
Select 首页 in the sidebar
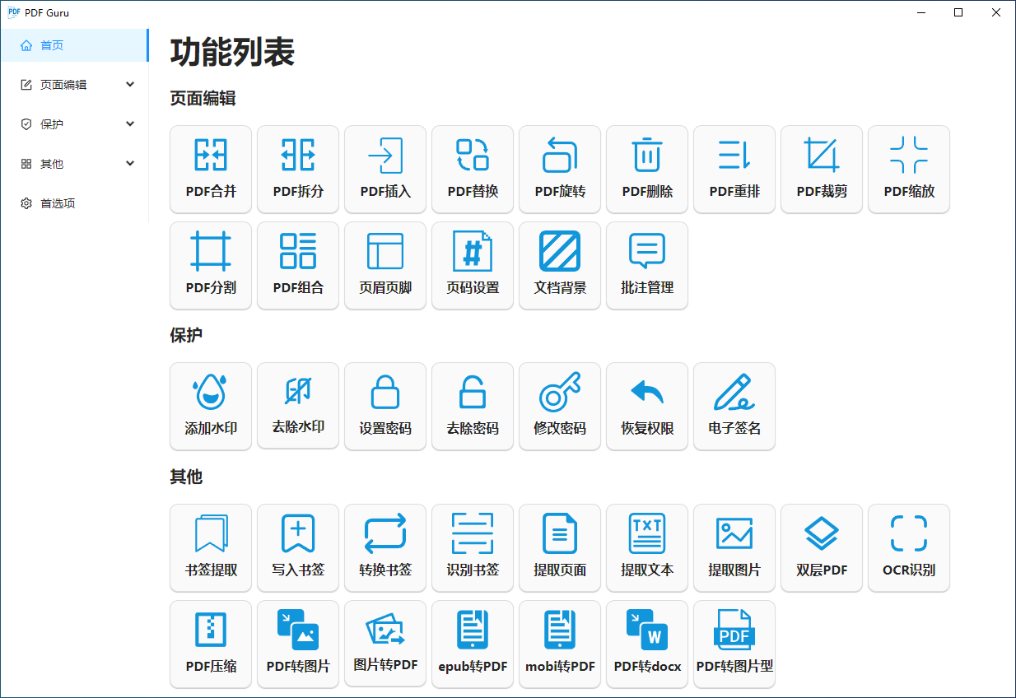point(74,45)
